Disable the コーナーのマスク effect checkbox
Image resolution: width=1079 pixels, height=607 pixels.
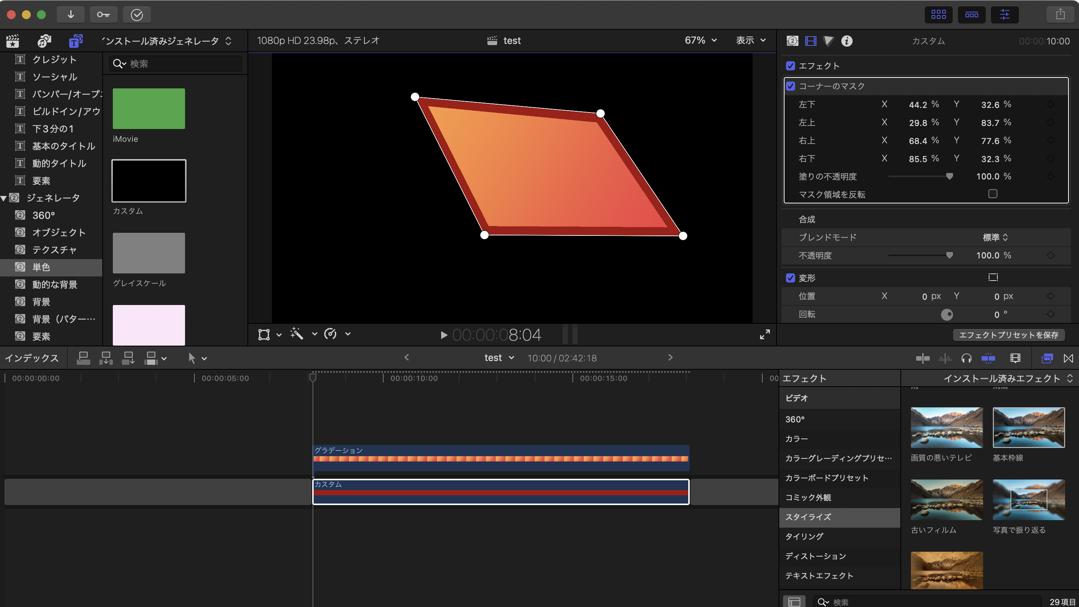[x=791, y=86]
